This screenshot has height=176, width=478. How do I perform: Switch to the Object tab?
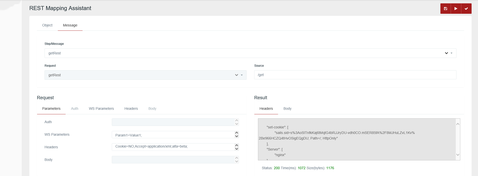tap(47, 25)
